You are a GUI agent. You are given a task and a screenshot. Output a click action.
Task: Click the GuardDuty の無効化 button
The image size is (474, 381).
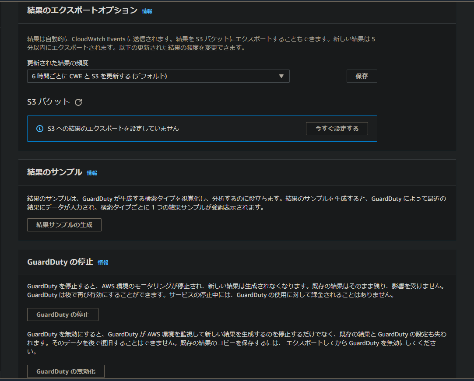point(66,371)
